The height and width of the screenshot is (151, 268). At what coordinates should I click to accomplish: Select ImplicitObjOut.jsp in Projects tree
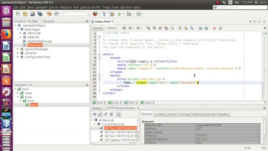point(39,41)
